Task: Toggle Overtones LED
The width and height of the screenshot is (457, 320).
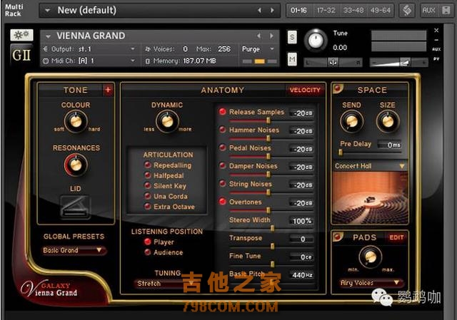Action: 222,201
